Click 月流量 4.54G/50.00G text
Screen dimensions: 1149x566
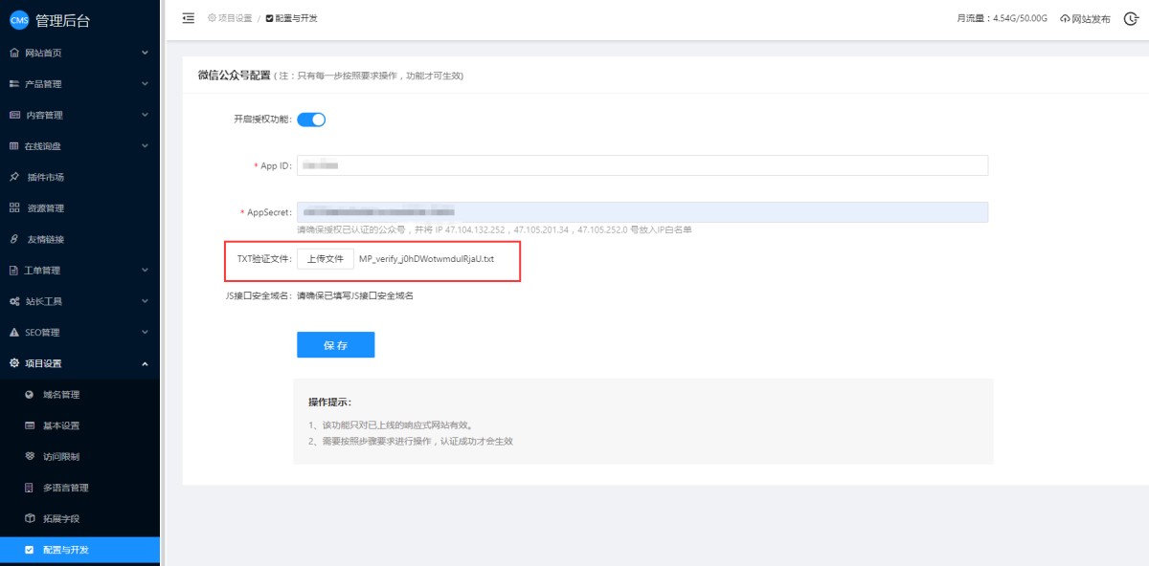1002,18
